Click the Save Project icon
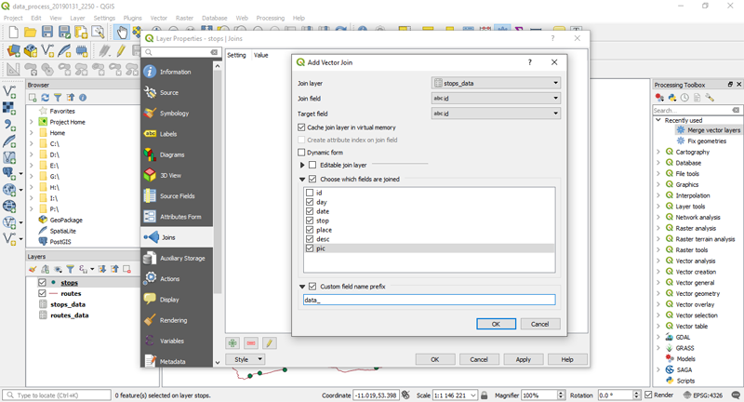The width and height of the screenshot is (744, 402). pyautogui.click(x=47, y=33)
